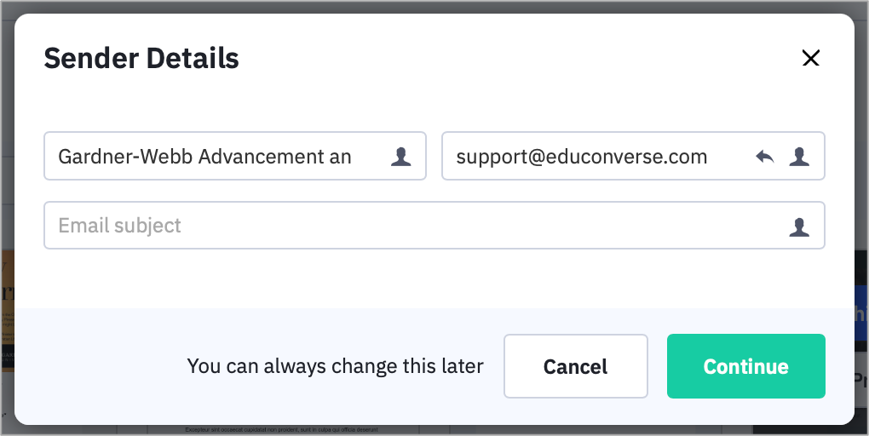Click the dimmed orange thumbnail behind the dialog
869x436 pixels.
pos(7,310)
